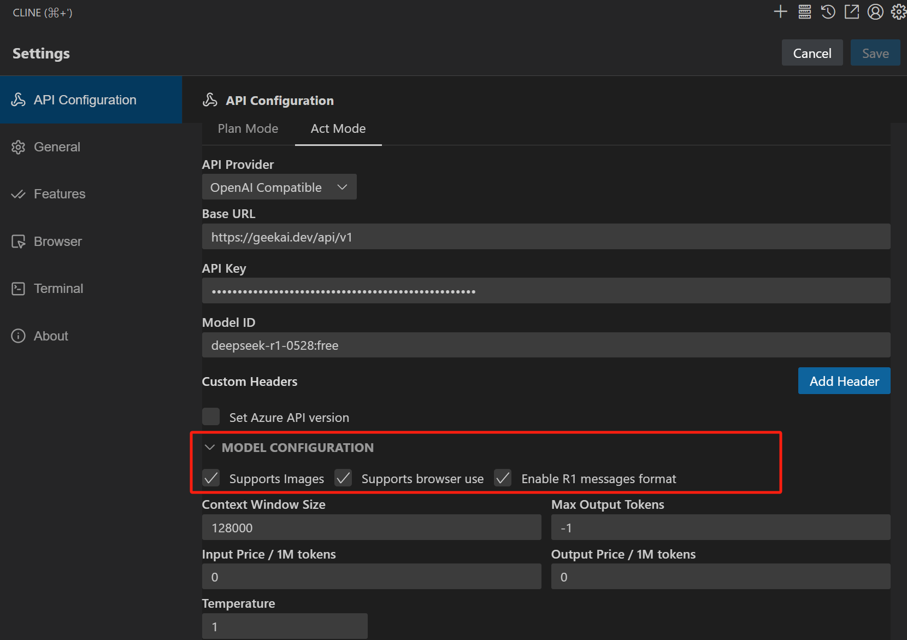
Task: Open the task history clock icon
Action: click(828, 11)
